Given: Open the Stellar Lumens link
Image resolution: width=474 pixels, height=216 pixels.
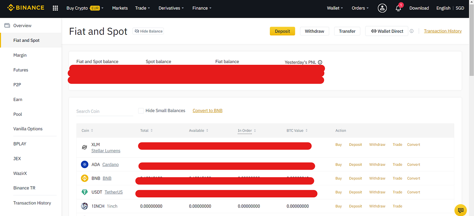Looking at the screenshot, I should coord(106,151).
